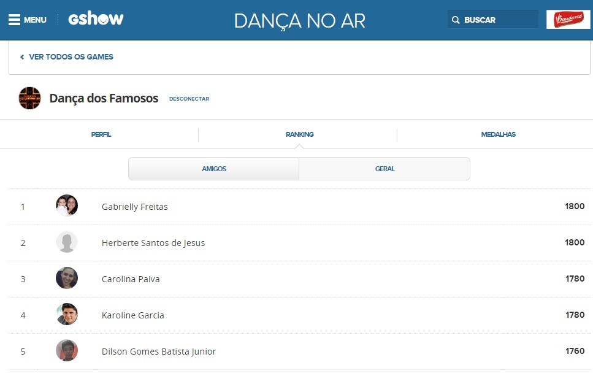Click the Desconectar link
593x373 pixels.
click(189, 99)
